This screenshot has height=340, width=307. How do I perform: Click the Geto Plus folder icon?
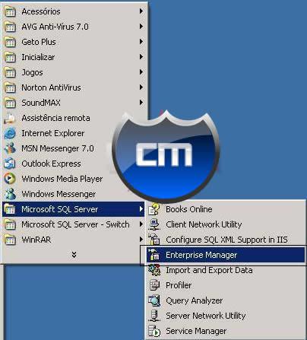coord(10,42)
